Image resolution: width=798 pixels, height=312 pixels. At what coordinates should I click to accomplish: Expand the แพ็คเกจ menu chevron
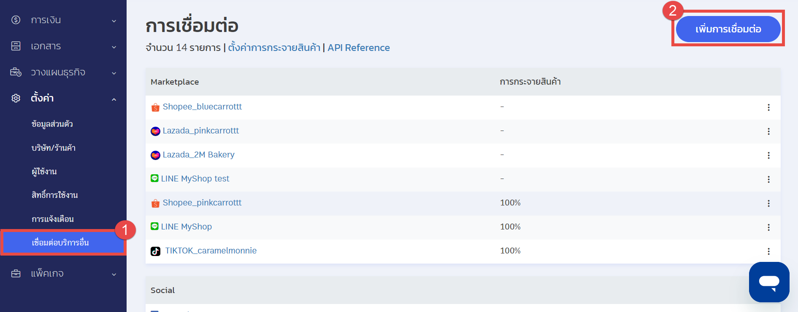point(114,275)
